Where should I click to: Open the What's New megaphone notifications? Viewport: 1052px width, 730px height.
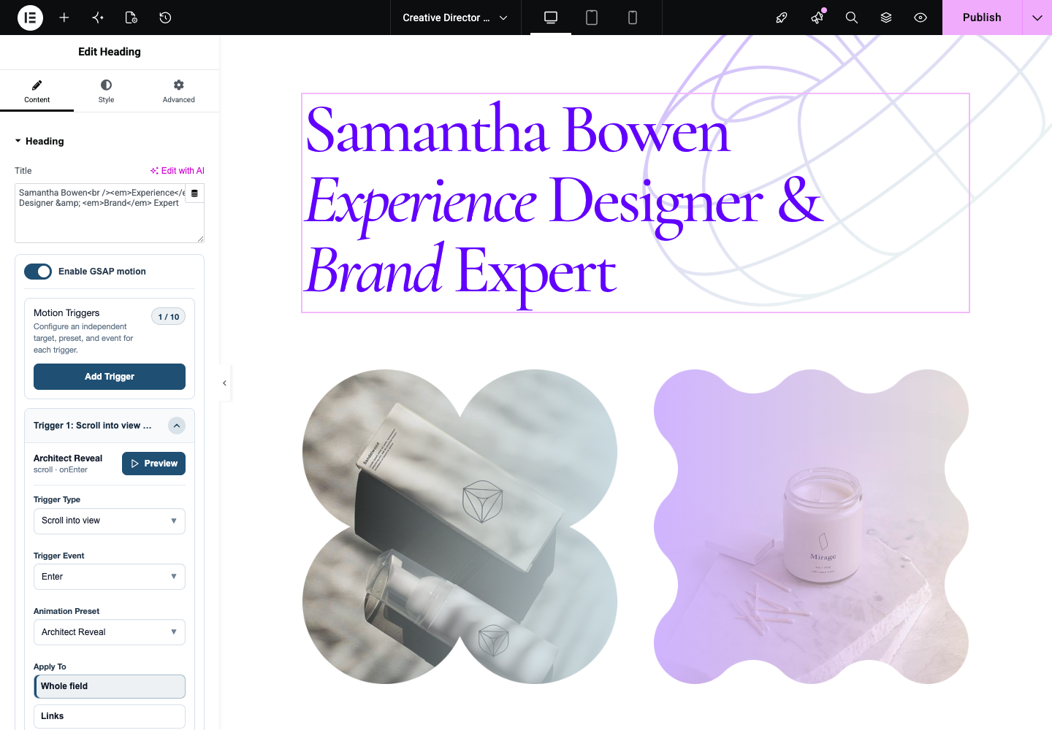click(x=817, y=18)
